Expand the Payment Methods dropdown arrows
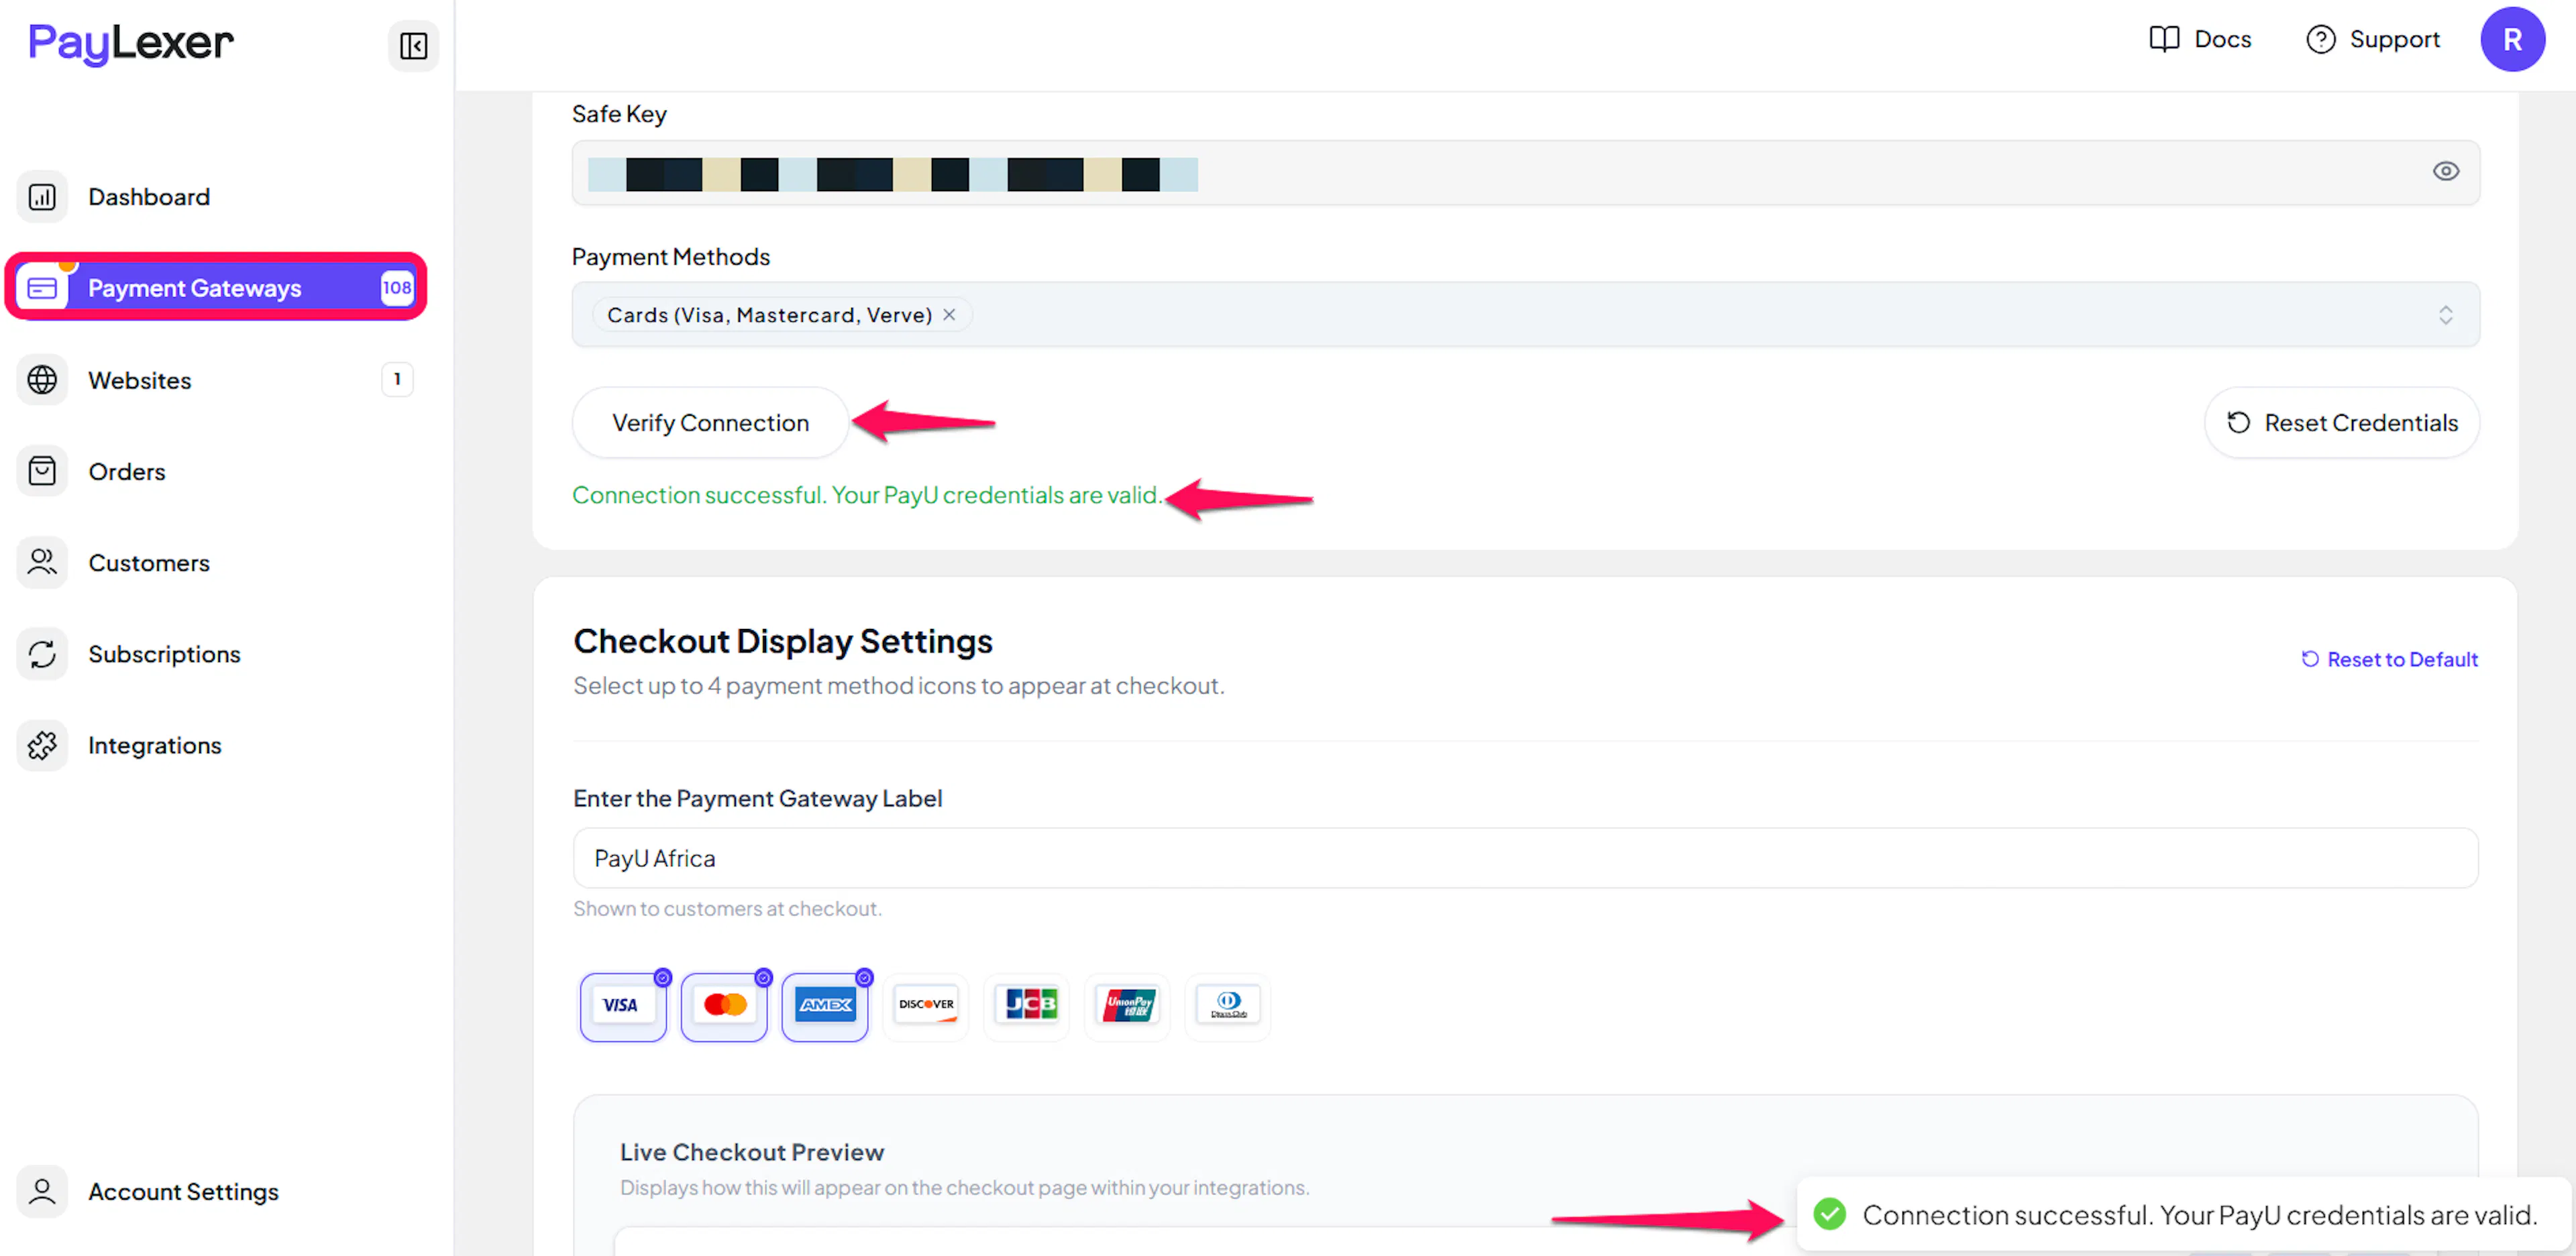Image resolution: width=2576 pixels, height=1256 pixels. point(2445,315)
